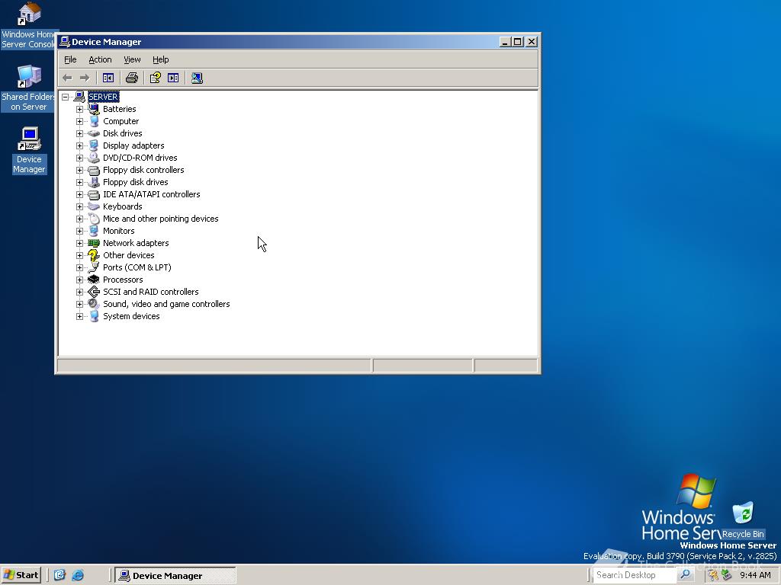
Task: Expand the Computer node
Action: [x=79, y=121]
